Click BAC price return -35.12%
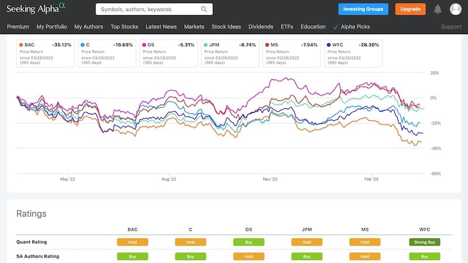 click(61, 45)
